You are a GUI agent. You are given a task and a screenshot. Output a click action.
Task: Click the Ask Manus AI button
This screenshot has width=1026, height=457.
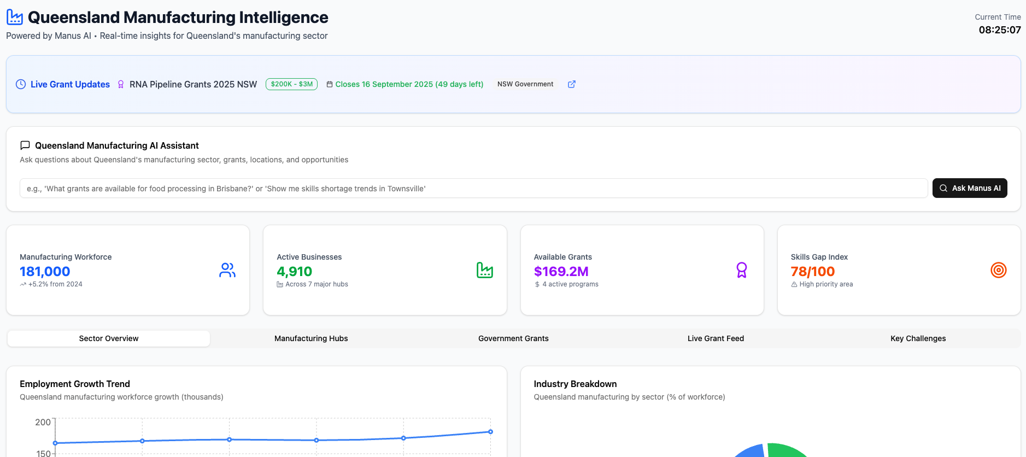(970, 188)
